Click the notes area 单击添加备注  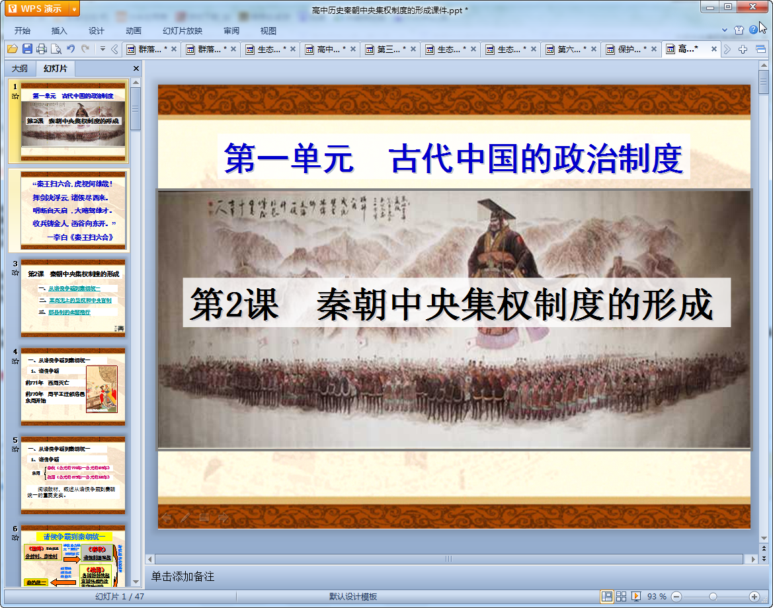[x=183, y=576]
